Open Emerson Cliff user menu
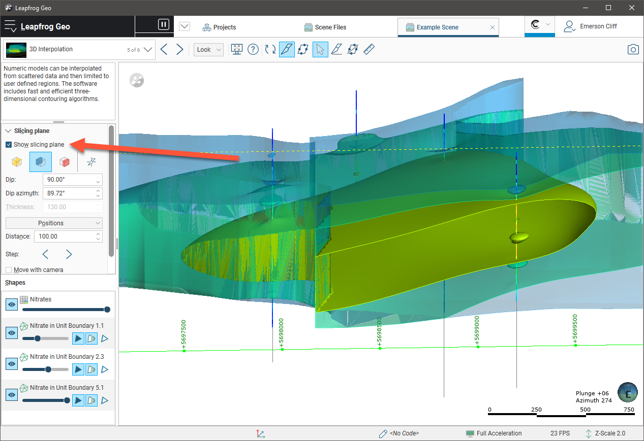 591,26
